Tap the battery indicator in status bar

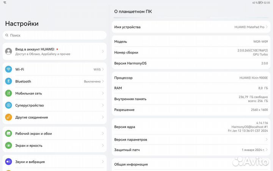[260, 3]
